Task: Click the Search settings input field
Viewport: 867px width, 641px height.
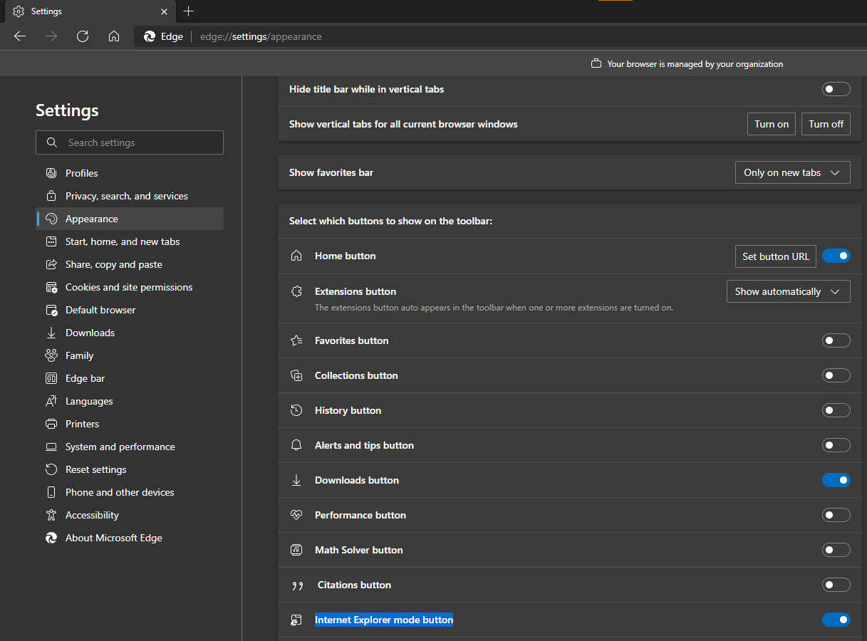Action: [x=130, y=142]
